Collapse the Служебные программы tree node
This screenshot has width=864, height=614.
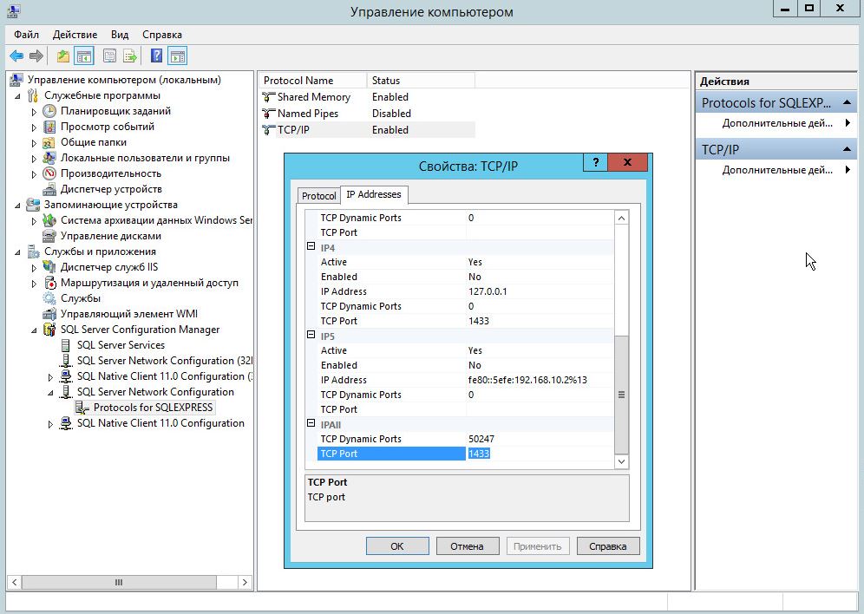point(17,95)
